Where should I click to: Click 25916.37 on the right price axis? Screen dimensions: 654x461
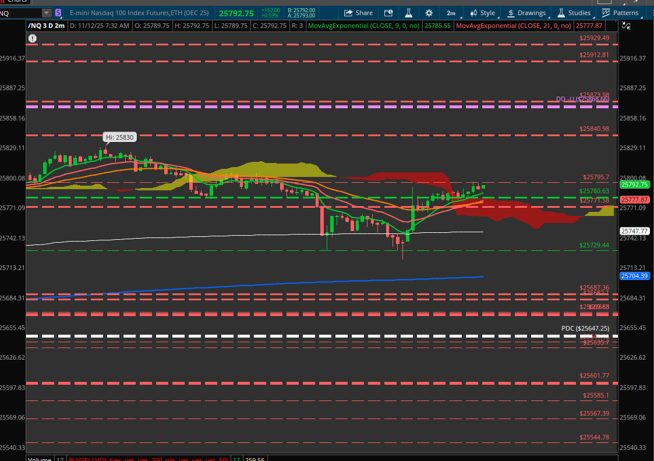click(x=632, y=58)
